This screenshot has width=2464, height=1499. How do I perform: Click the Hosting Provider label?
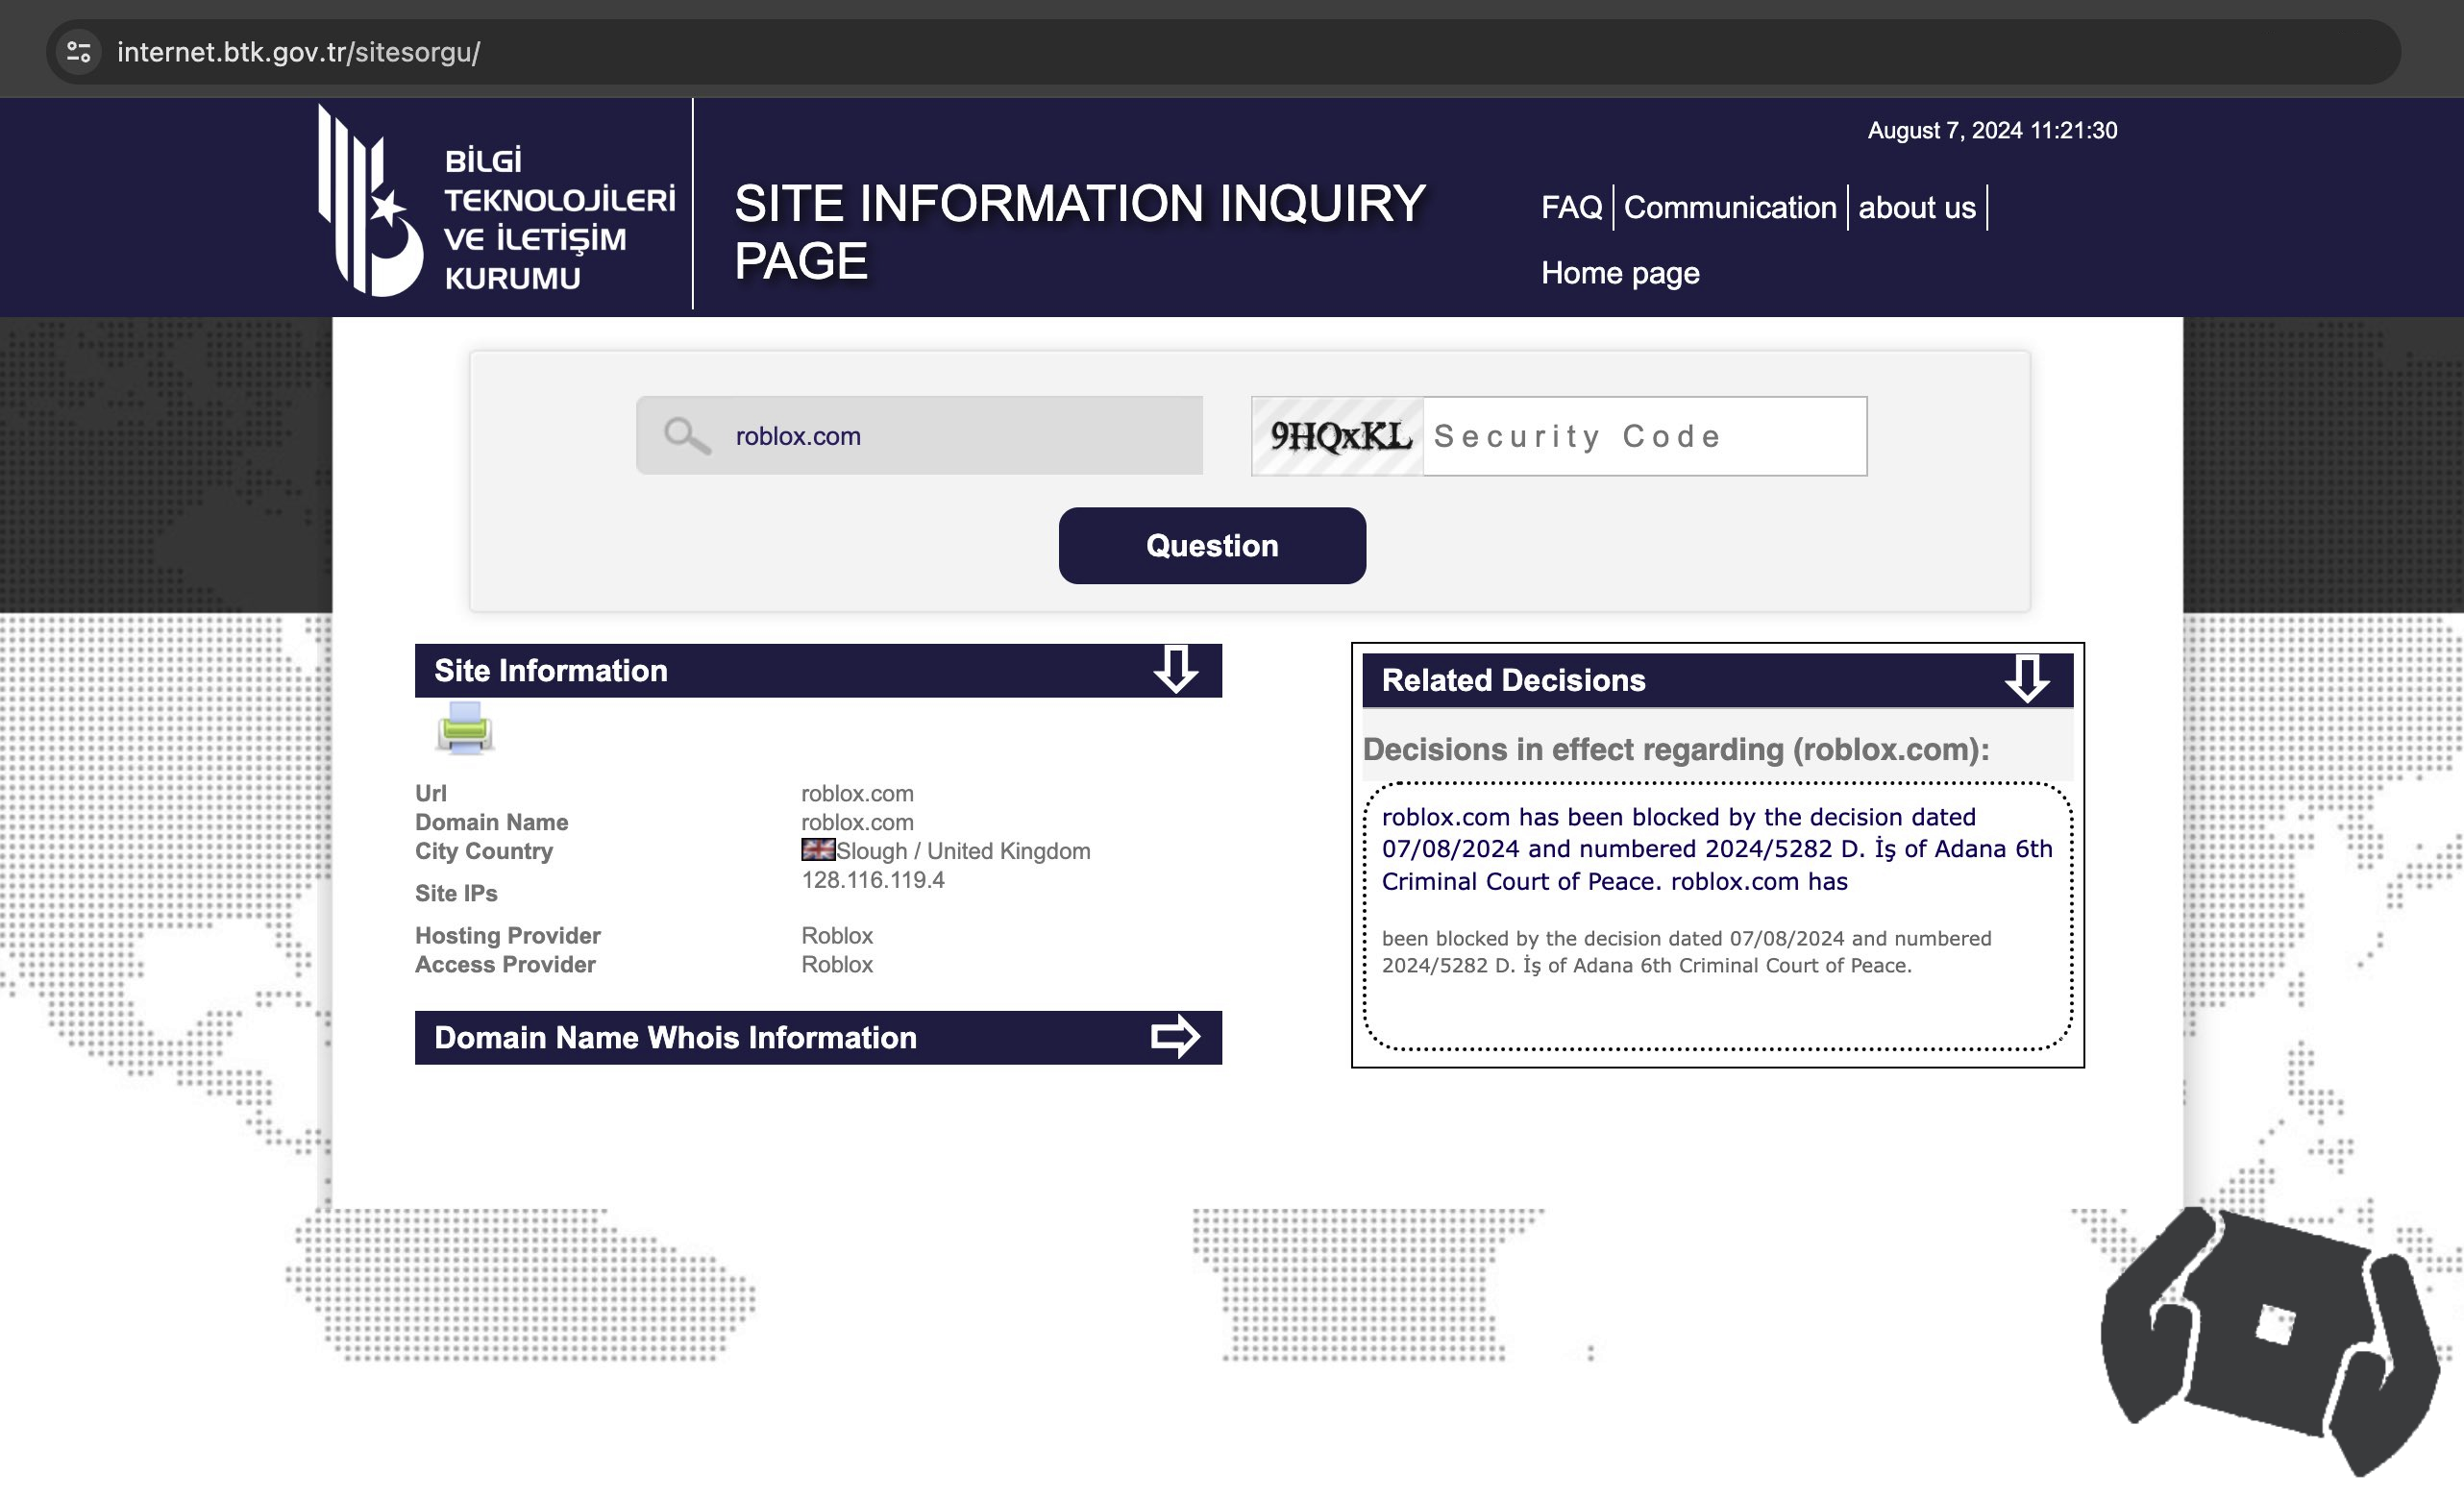tap(508, 935)
